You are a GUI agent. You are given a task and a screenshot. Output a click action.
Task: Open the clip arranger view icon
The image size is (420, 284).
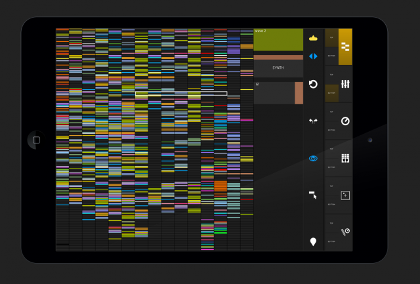pyautogui.click(x=345, y=47)
